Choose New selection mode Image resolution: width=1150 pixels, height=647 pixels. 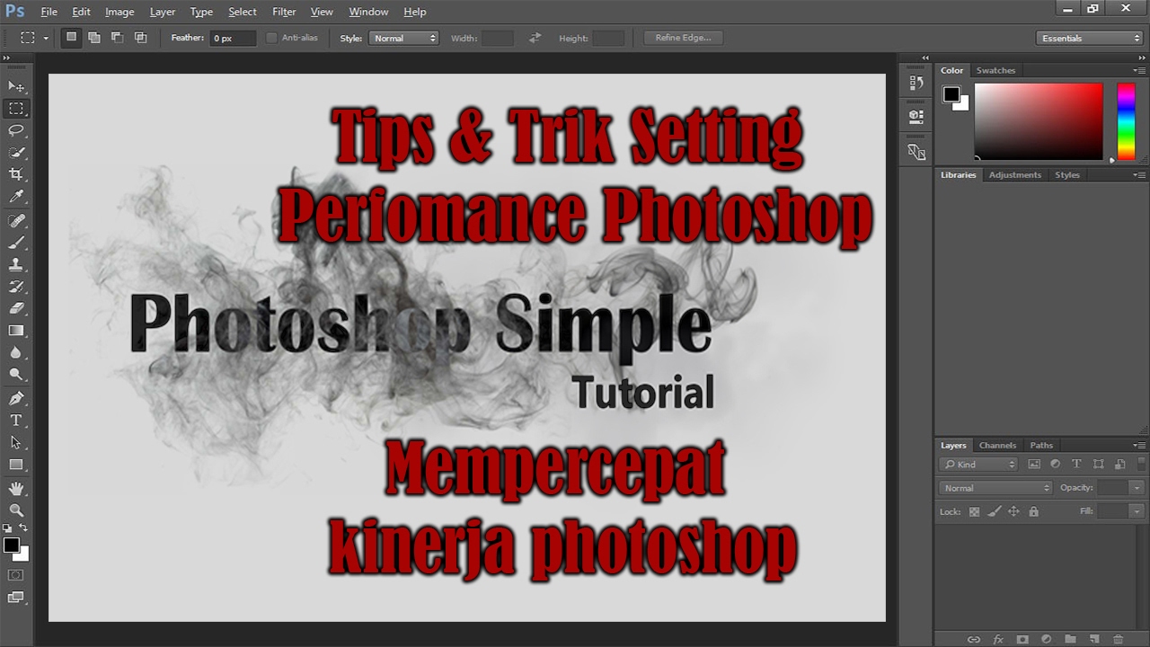(x=71, y=38)
